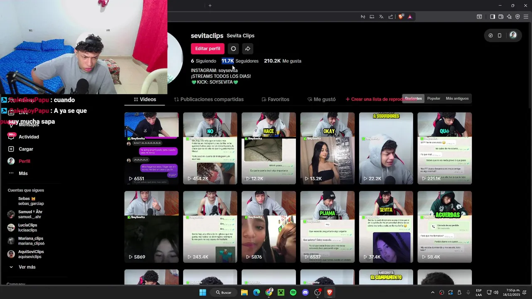532x299 pixels.
Task: Open sebas_garciap followed account
Action: (31, 201)
